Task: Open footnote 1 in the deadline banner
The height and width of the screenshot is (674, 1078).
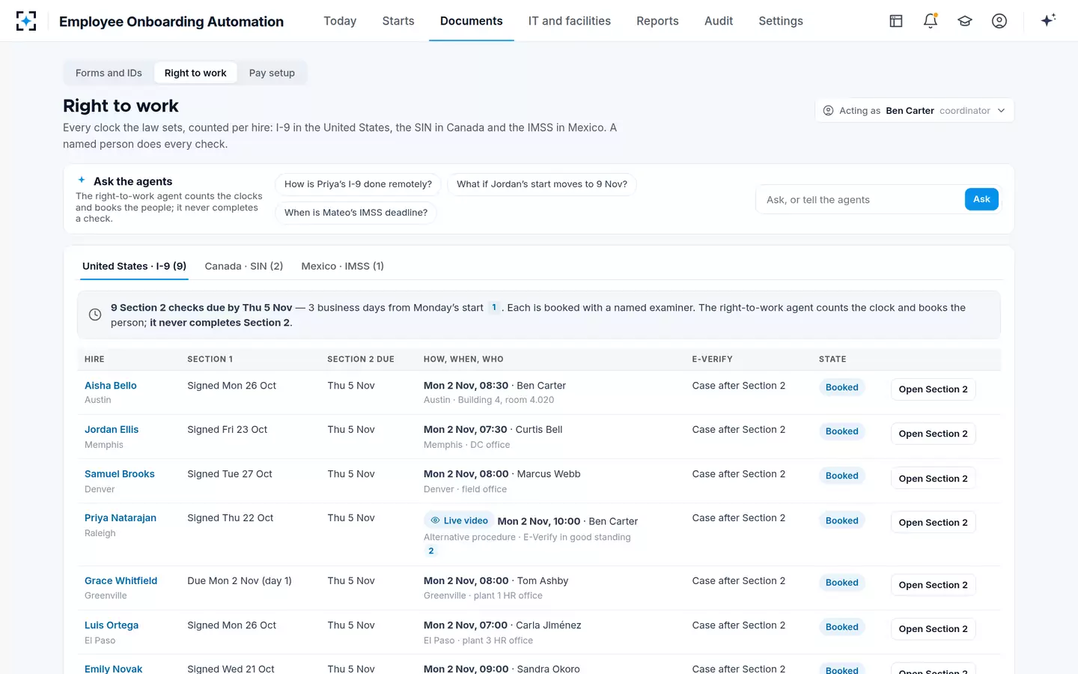Action: point(494,307)
